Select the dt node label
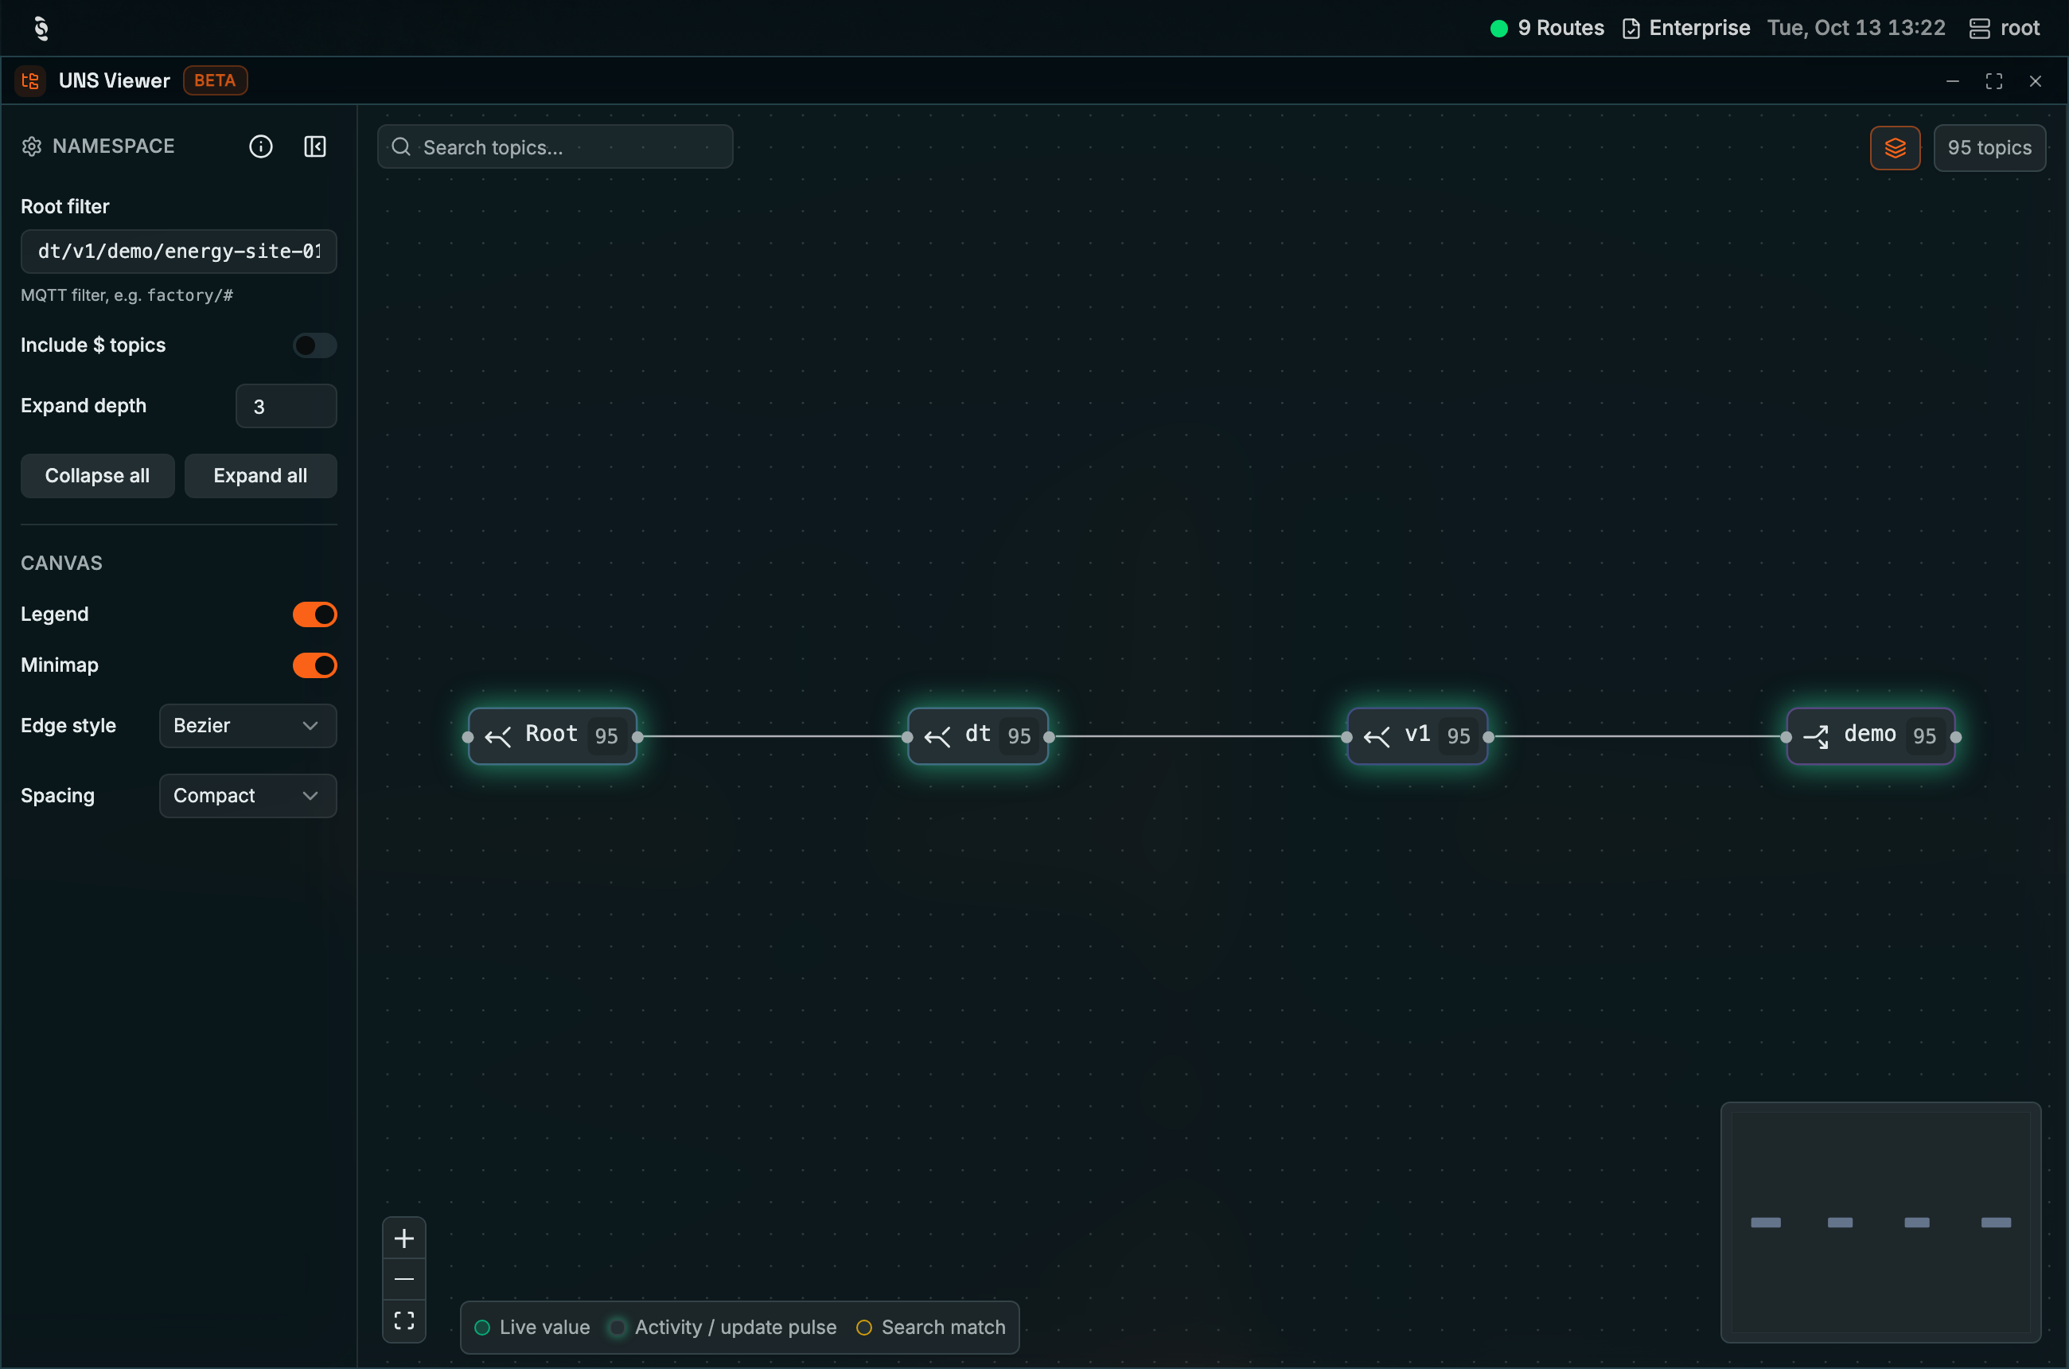2069x1369 pixels. coord(978,735)
